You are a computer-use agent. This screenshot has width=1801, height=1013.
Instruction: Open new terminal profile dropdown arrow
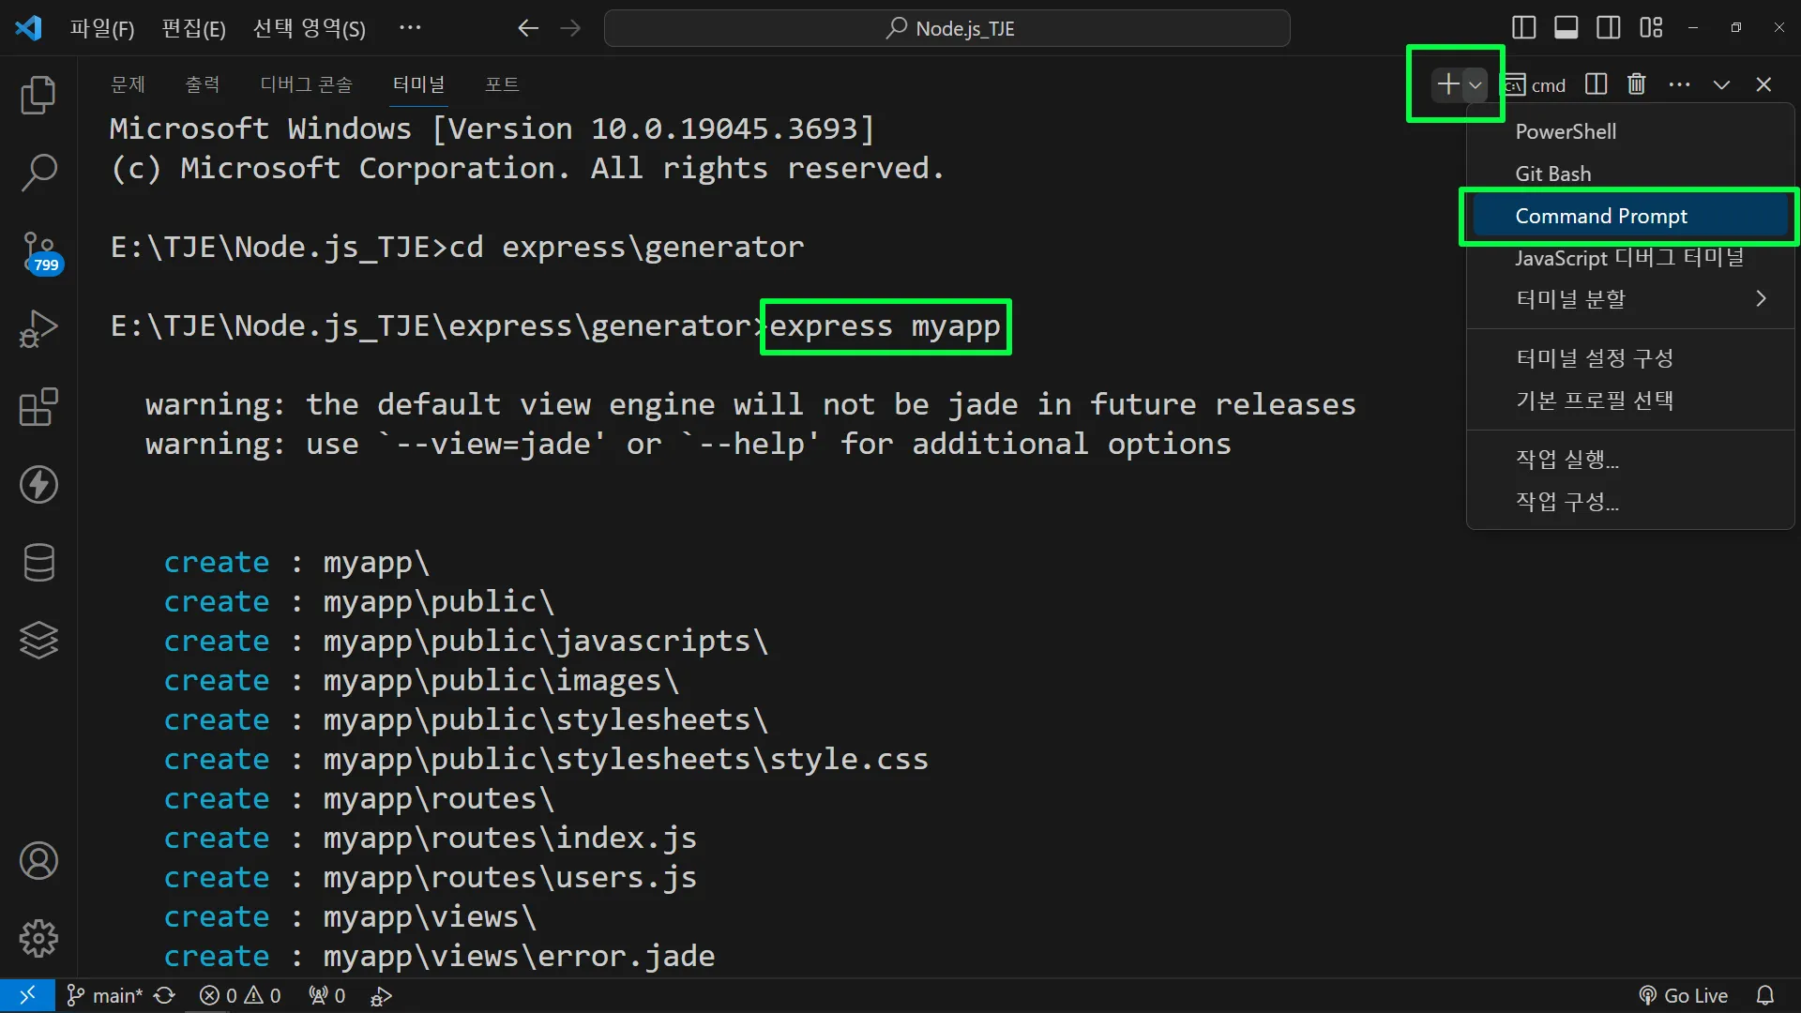point(1476,84)
